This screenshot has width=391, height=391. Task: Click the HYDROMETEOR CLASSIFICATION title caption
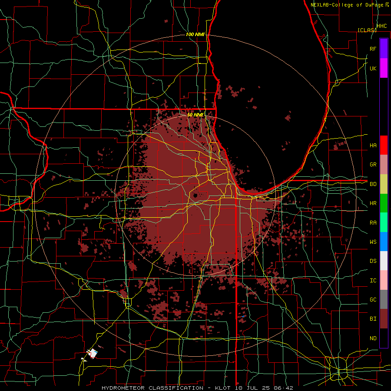pos(152,388)
